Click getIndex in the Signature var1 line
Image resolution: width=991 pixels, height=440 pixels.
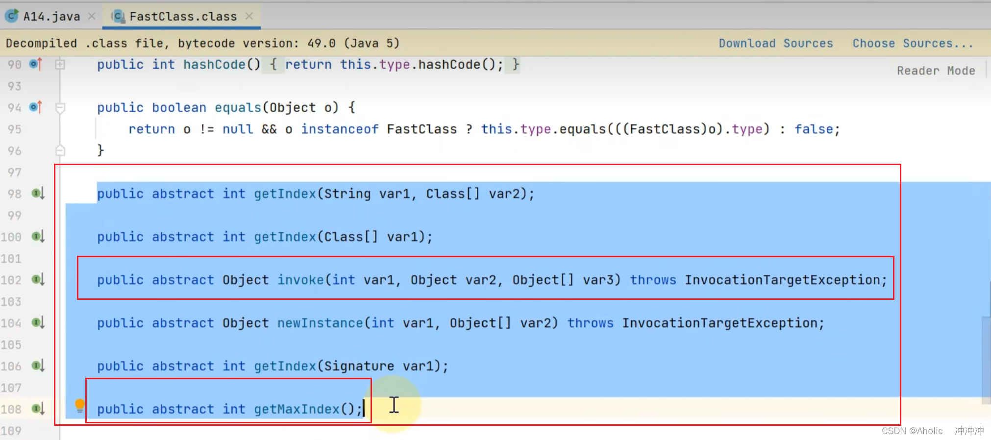(285, 366)
